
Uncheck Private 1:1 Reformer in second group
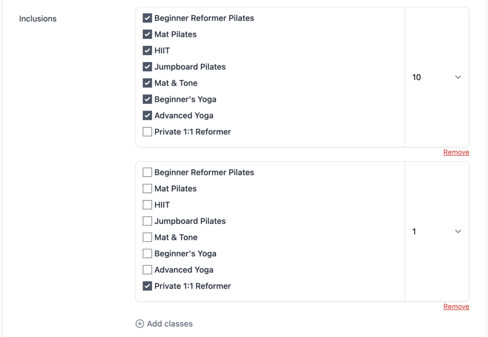[147, 286]
